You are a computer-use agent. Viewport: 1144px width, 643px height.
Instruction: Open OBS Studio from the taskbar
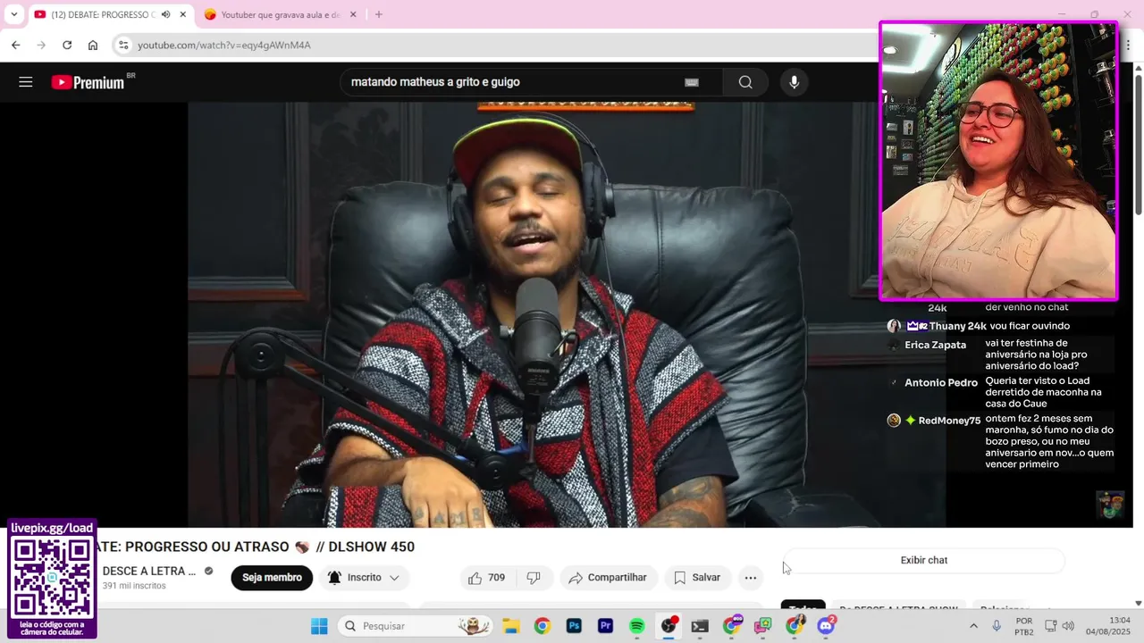(x=669, y=626)
